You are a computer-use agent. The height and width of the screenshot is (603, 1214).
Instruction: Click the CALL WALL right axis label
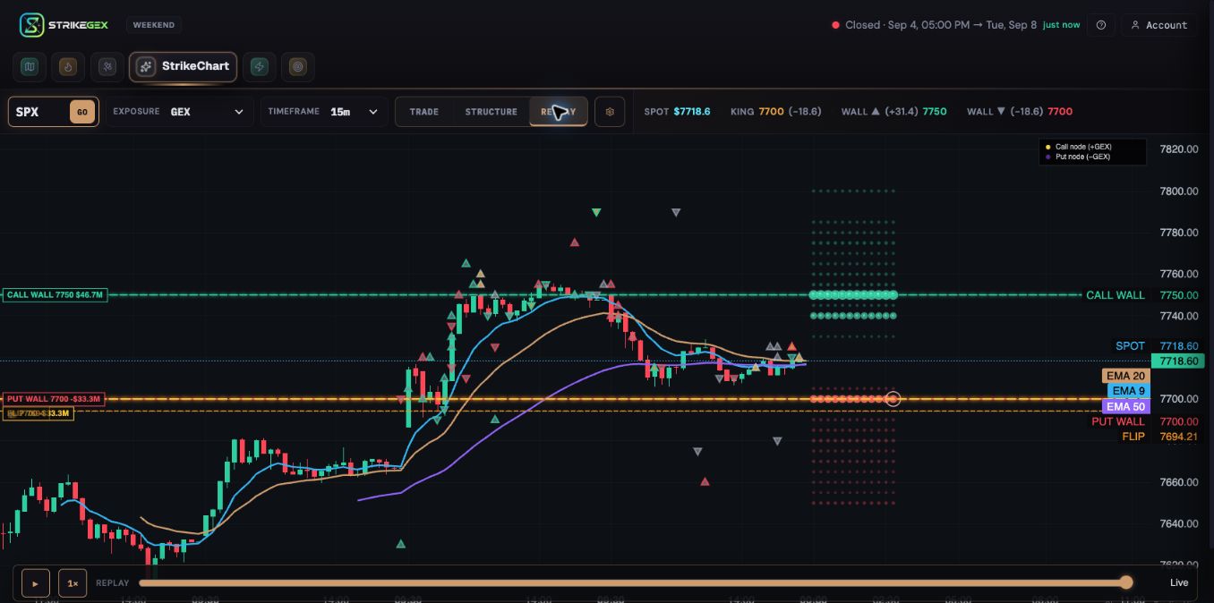click(x=1116, y=295)
